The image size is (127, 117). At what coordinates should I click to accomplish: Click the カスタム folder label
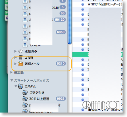point(30,86)
